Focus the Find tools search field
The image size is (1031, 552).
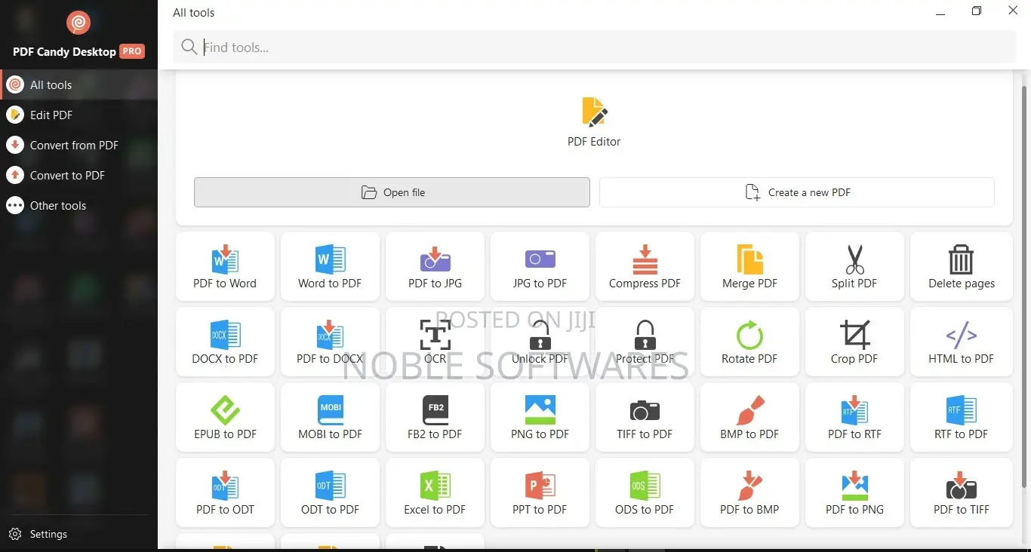594,48
